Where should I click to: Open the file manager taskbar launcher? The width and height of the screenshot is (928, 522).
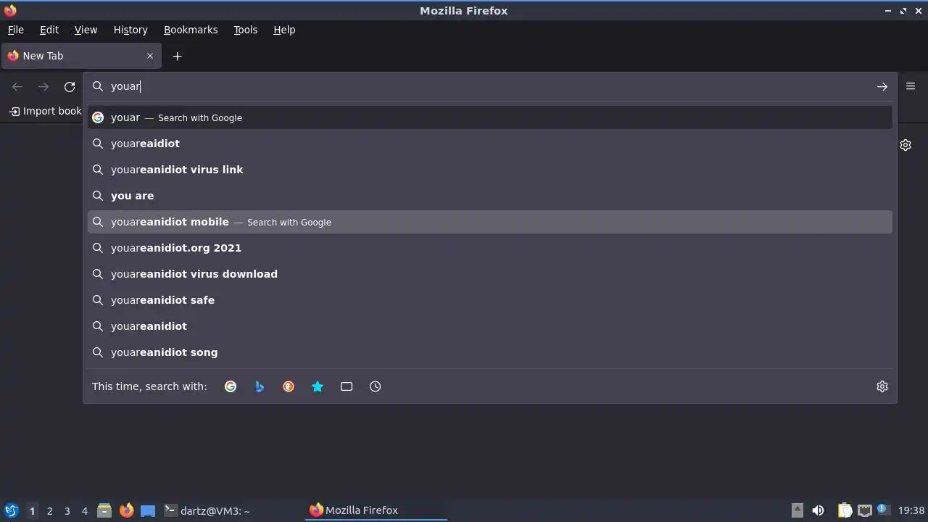click(x=104, y=510)
